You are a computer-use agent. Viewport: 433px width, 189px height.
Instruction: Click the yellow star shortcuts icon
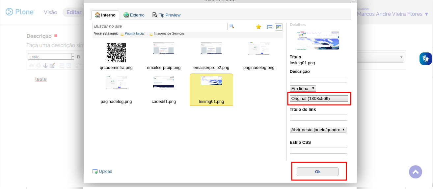pyautogui.click(x=258, y=27)
